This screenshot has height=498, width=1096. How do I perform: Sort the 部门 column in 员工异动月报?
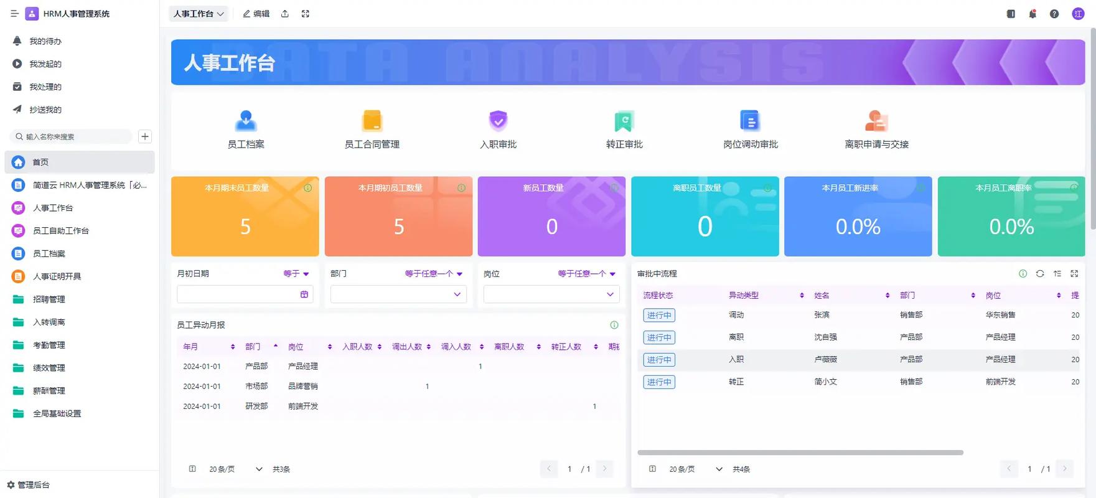[x=275, y=347]
